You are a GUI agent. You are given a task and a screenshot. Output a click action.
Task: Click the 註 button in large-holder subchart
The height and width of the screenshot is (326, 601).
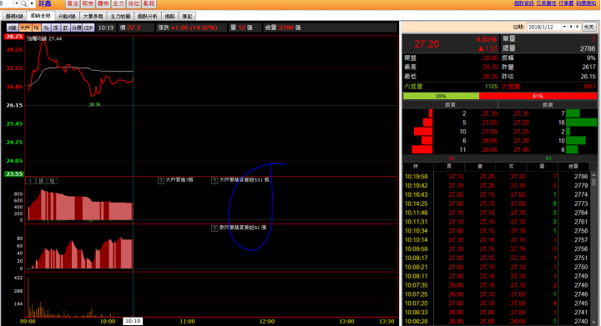pos(53,181)
